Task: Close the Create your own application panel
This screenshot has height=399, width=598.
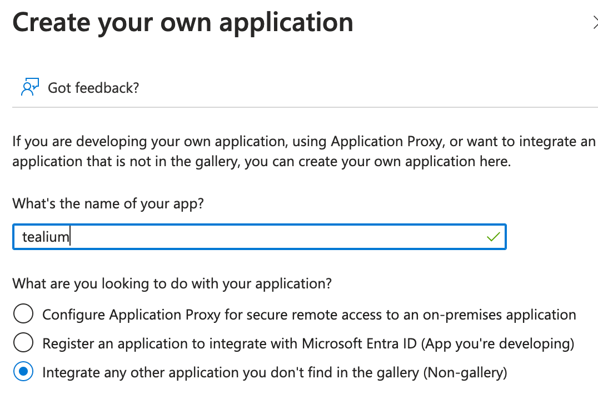Action: [595, 23]
